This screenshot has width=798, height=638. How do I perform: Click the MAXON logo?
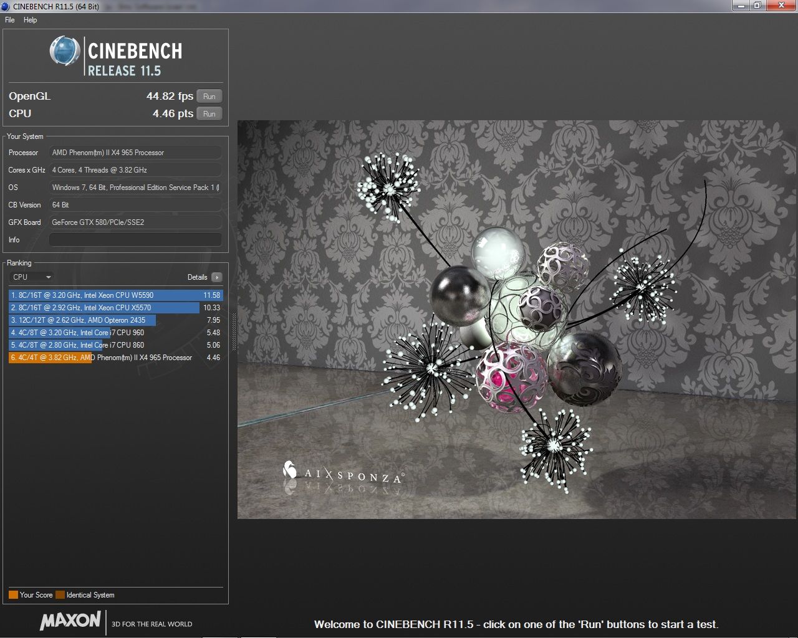pyautogui.click(x=70, y=620)
